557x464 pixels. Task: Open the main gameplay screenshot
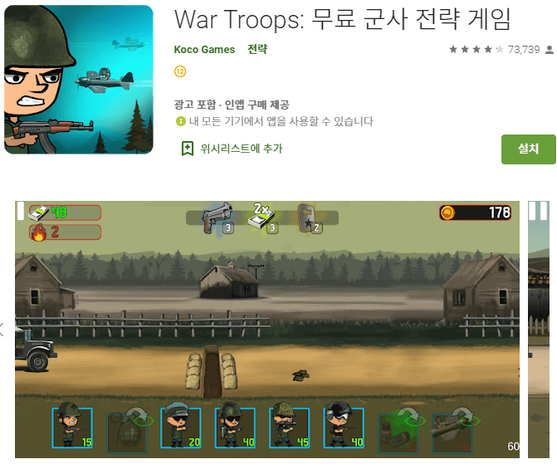[x=267, y=330]
